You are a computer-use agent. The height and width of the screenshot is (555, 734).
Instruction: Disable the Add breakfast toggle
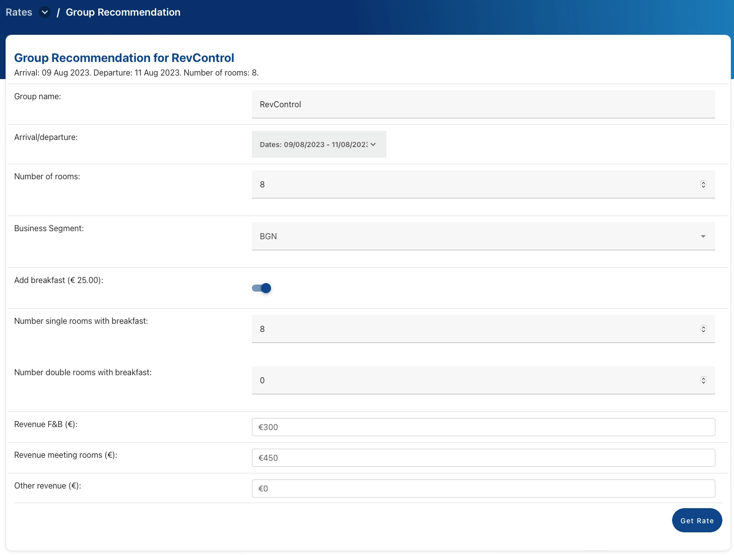[x=261, y=288]
